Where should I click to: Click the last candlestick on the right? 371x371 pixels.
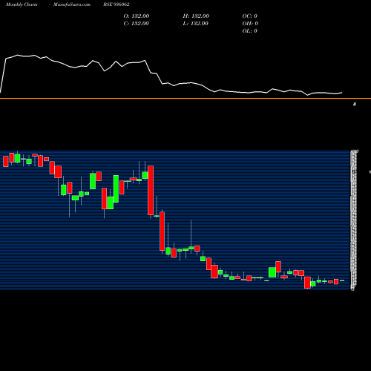click(x=342, y=280)
